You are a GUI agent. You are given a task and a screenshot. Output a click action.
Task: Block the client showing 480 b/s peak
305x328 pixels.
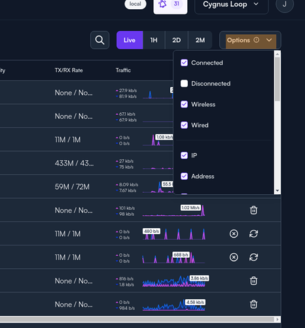234,234
